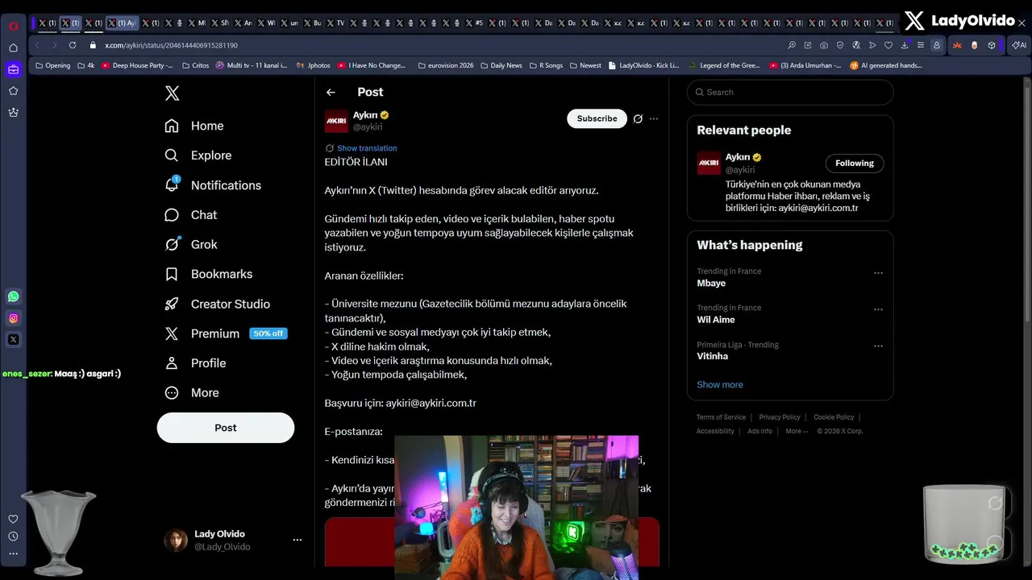Click the Following button for Aykırı

(x=855, y=164)
